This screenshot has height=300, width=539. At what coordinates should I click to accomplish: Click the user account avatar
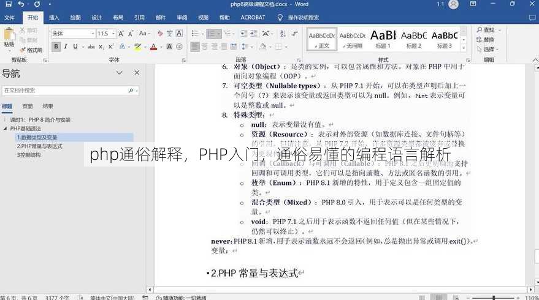pyautogui.click(x=453, y=4)
